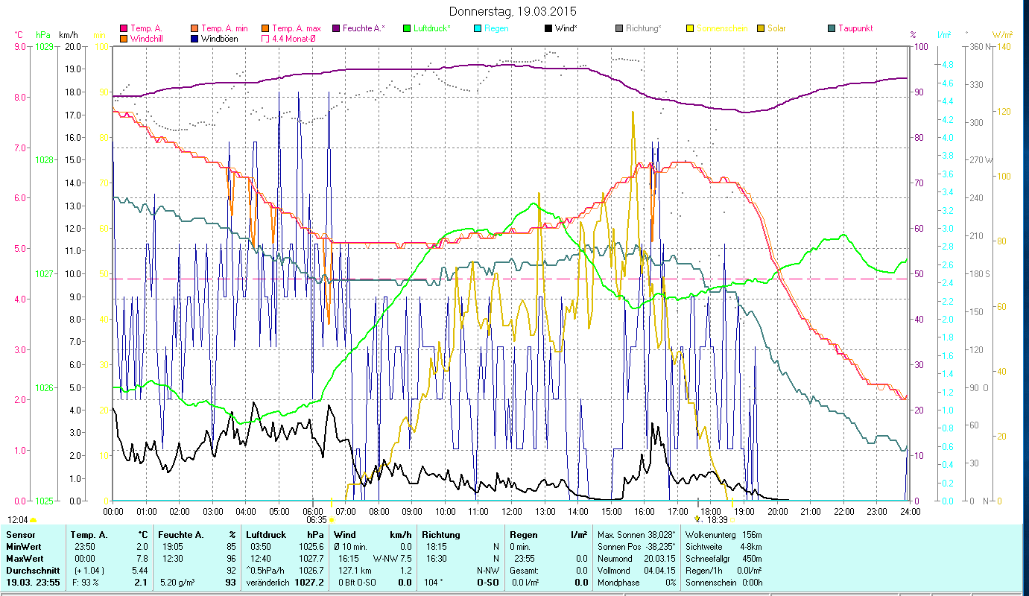The image size is (1029, 596).
Task: Click the W-NW 7.5 max wind value
Action: [393, 558]
